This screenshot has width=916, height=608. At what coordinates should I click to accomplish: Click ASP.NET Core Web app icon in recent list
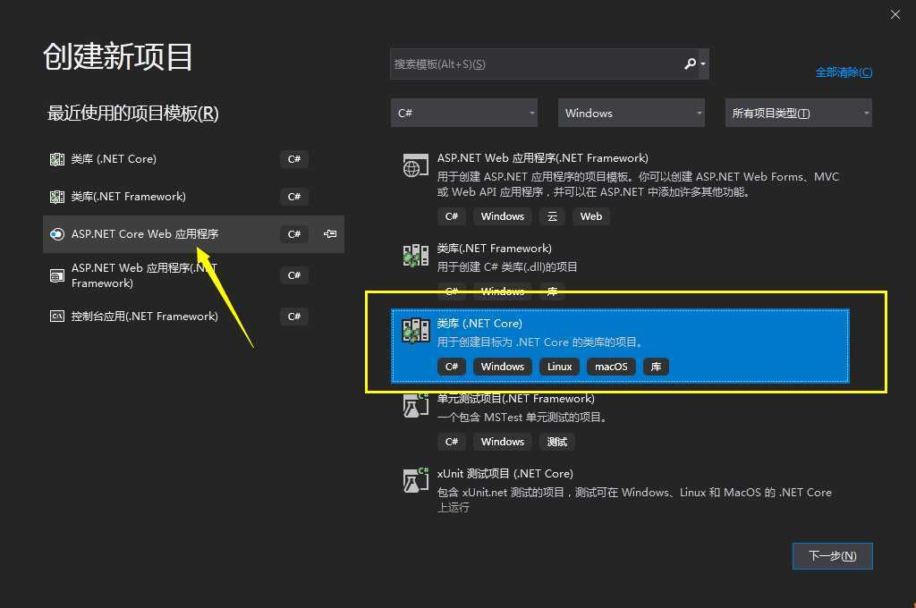[x=57, y=234]
